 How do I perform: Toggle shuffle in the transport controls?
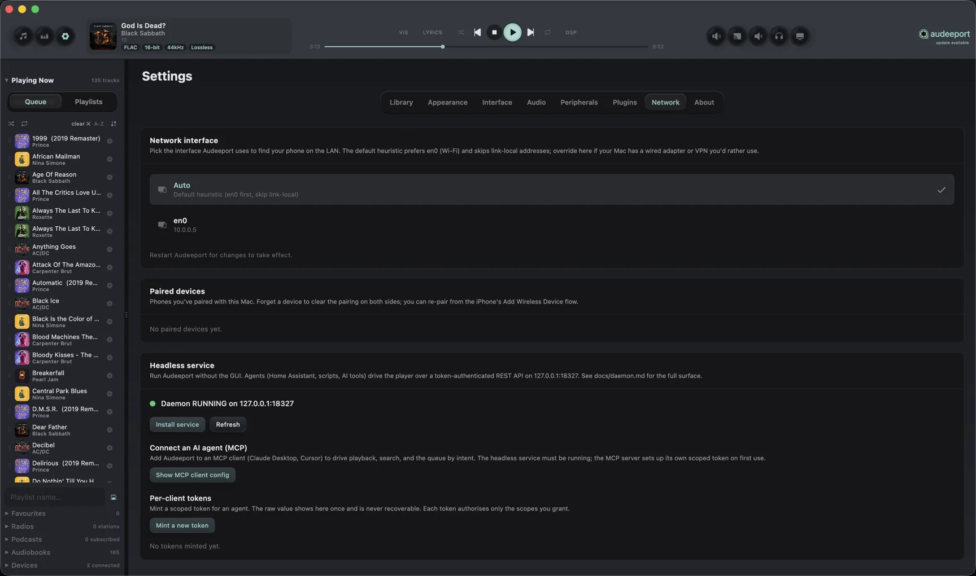(461, 32)
